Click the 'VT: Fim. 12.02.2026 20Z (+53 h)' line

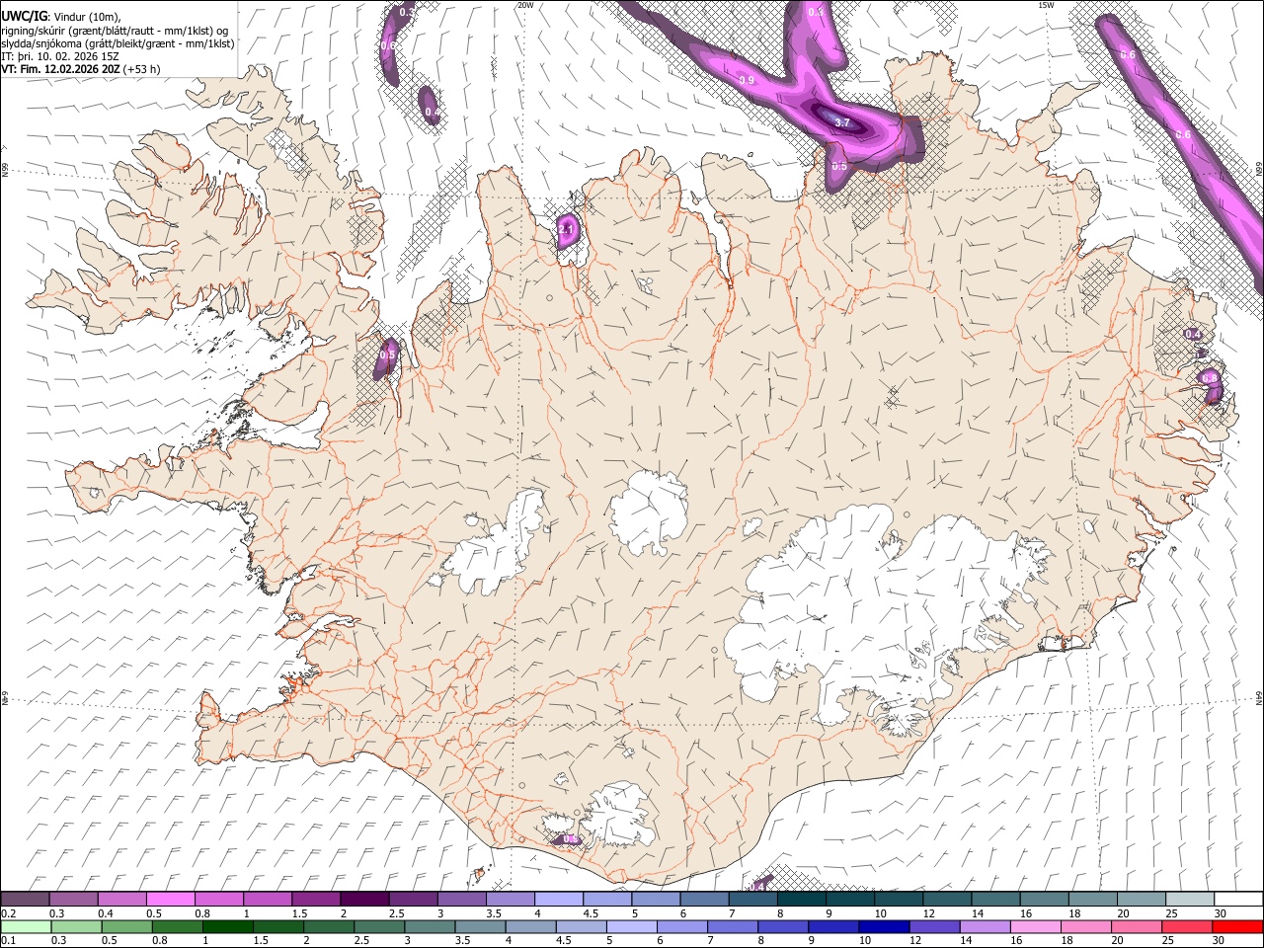[81, 69]
